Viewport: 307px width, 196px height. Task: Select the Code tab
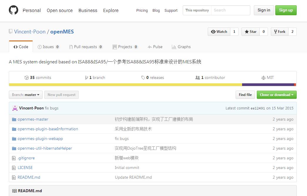tap(21, 47)
